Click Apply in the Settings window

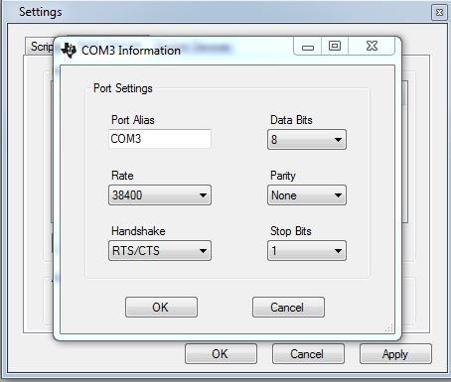[x=395, y=354]
